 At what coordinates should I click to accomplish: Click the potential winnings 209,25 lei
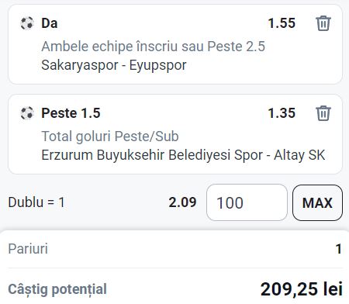click(302, 289)
